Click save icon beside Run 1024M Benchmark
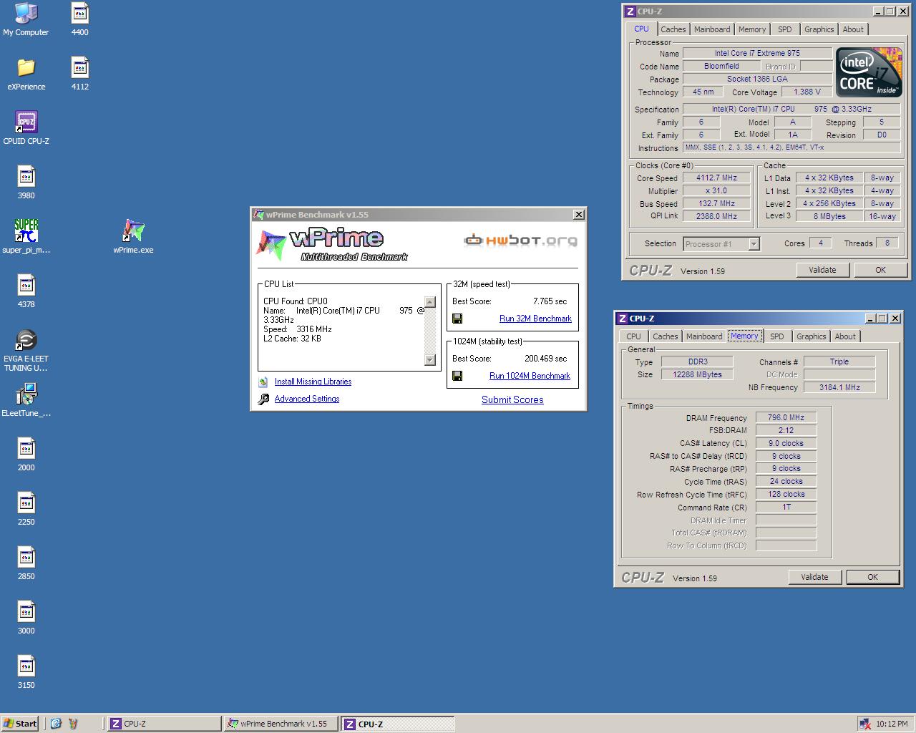This screenshot has height=733, width=916. (x=457, y=376)
